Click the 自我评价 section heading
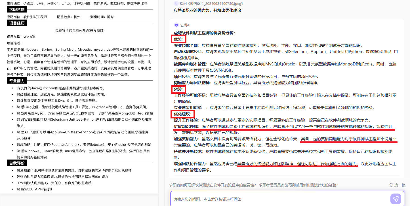 pyautogui.click(x=17, y=163)
